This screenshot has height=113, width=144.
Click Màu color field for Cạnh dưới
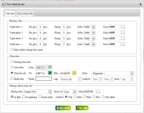pos(114,39)
